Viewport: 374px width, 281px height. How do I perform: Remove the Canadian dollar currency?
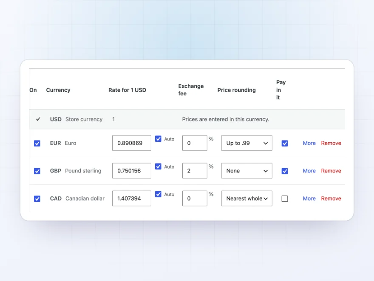click(331, 198)
